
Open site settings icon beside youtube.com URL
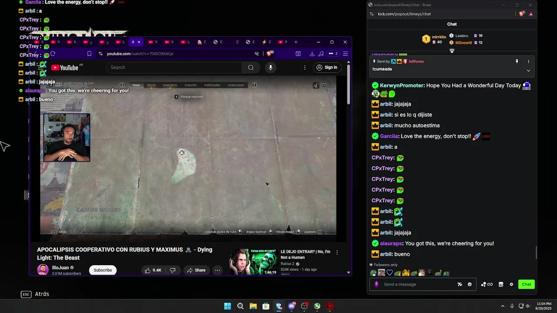pyautogui.click(x=101, y=54)
